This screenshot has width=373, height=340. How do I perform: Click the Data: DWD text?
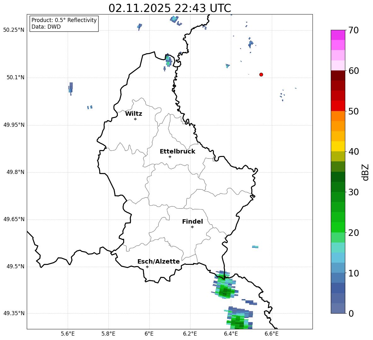click(46, 27)
